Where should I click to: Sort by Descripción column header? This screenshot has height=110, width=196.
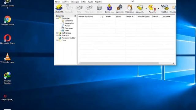(166, 16)
